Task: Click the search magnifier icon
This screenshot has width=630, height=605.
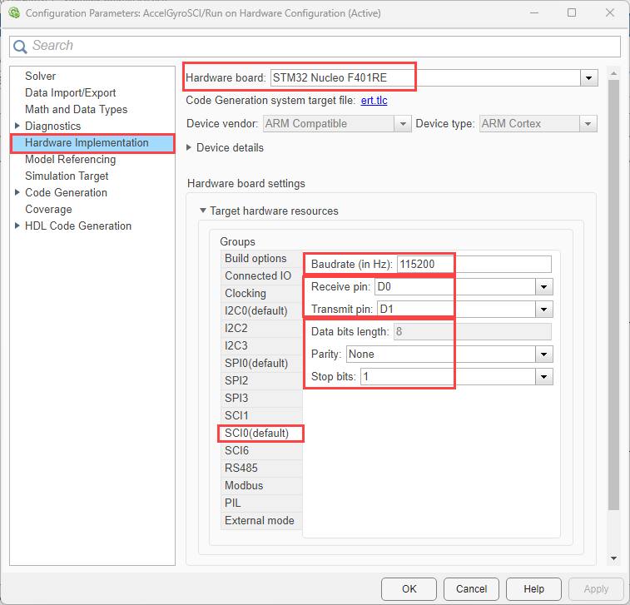Action: point(21,47)
